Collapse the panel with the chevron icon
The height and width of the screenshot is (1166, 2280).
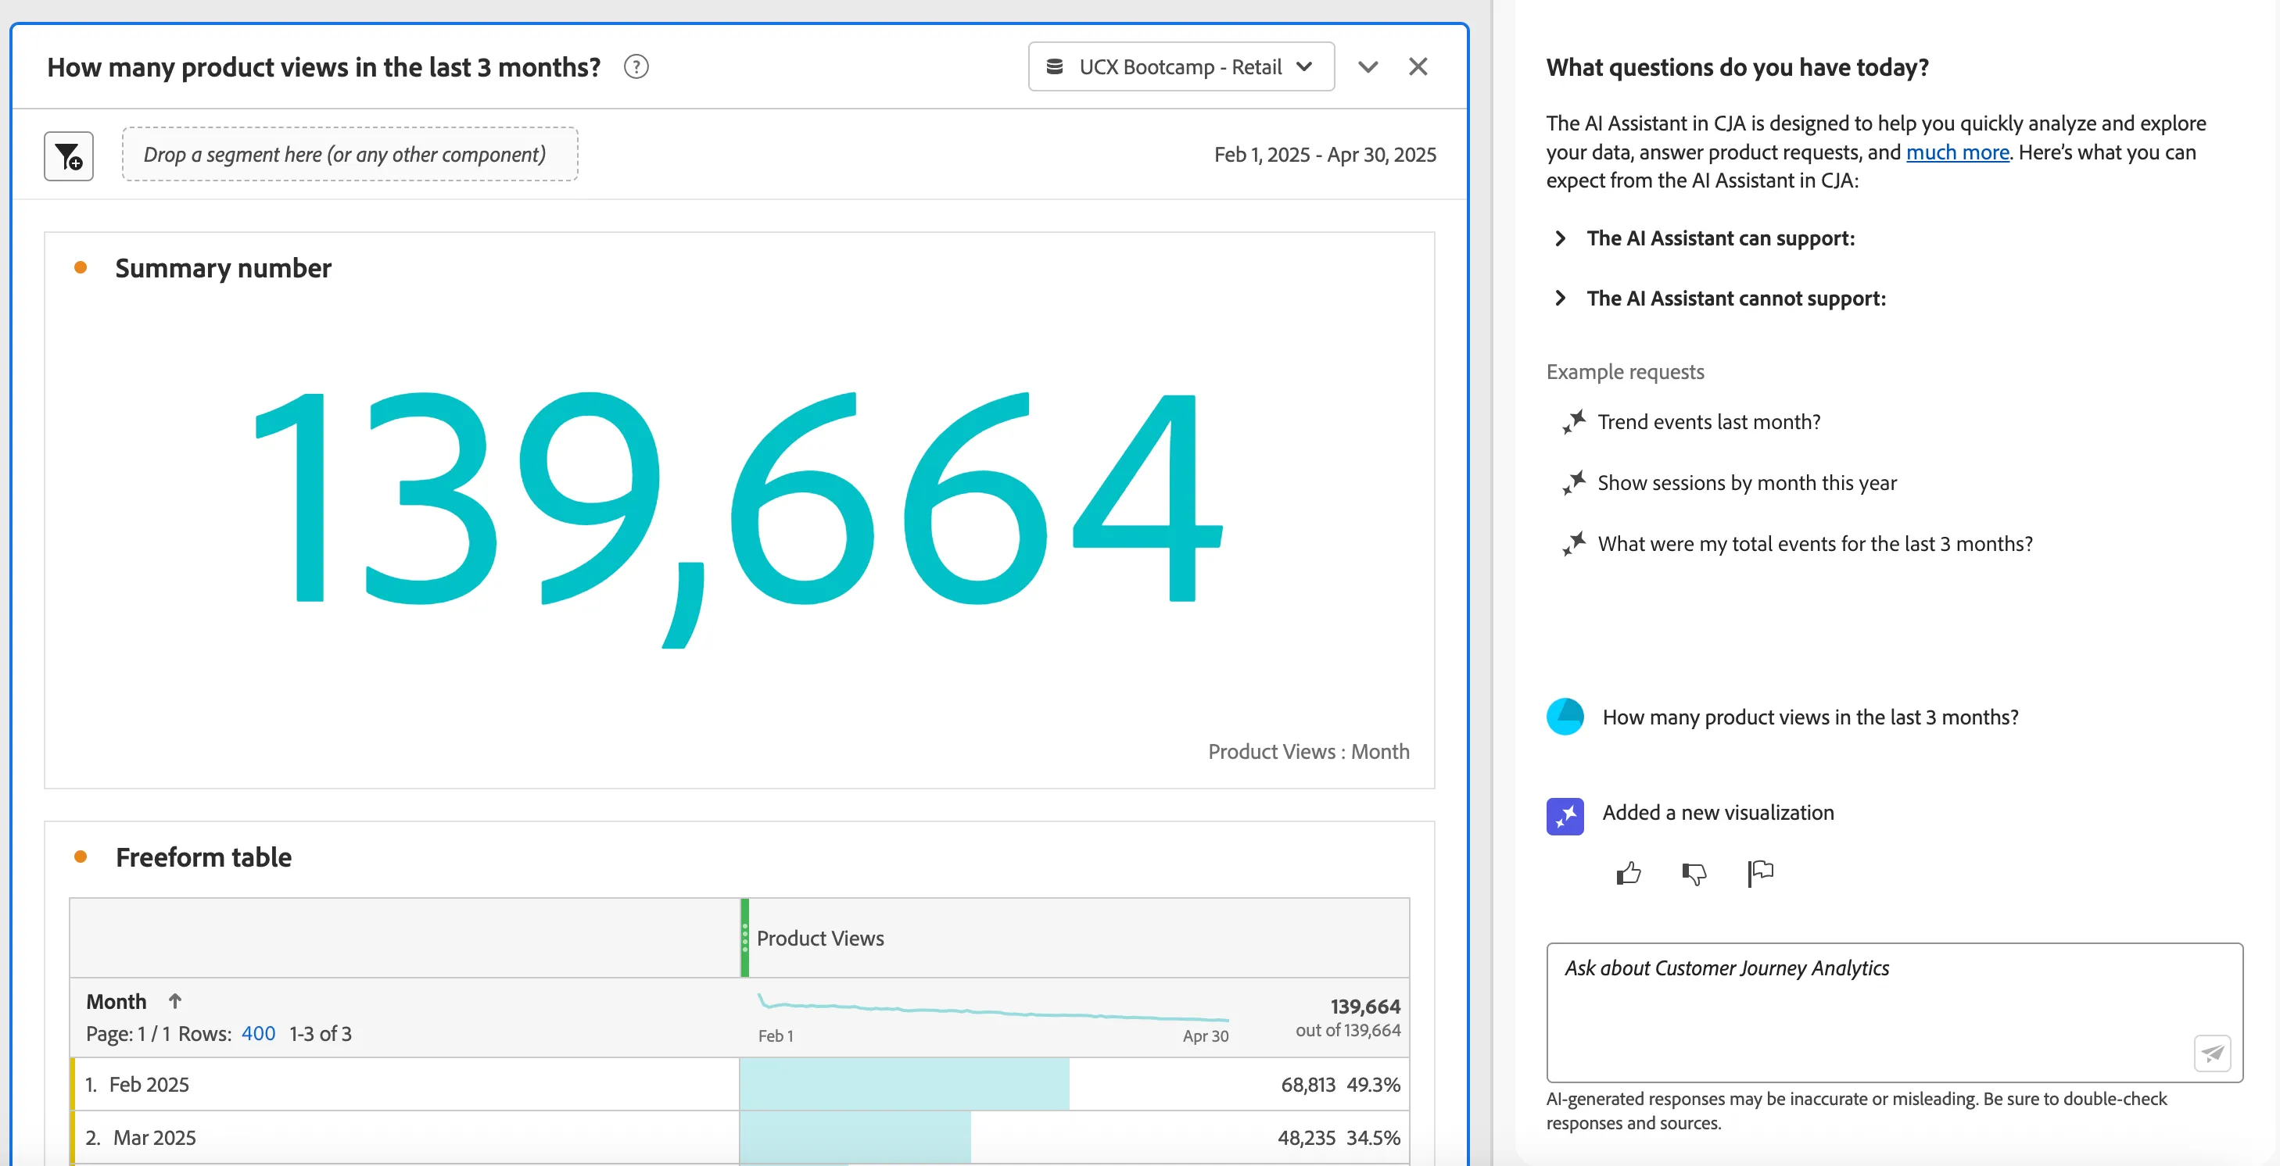coord(1368,67)
